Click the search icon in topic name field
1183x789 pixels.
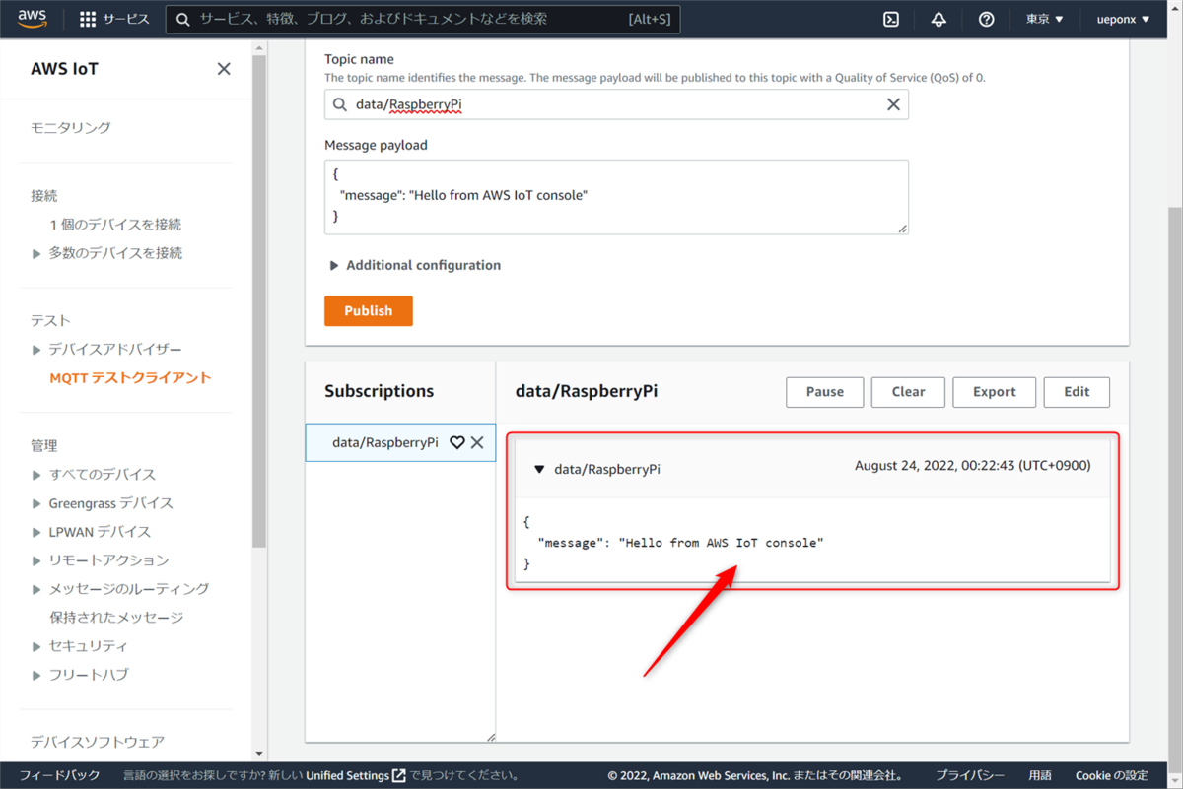(340, 104)
